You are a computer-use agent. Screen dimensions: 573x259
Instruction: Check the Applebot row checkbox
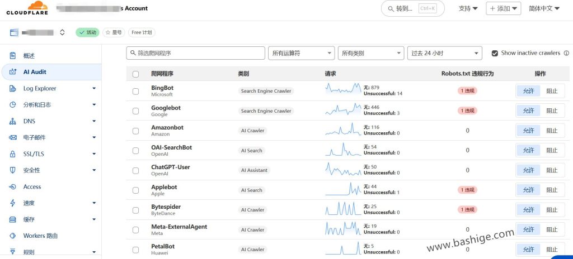[x=135, y=190]
